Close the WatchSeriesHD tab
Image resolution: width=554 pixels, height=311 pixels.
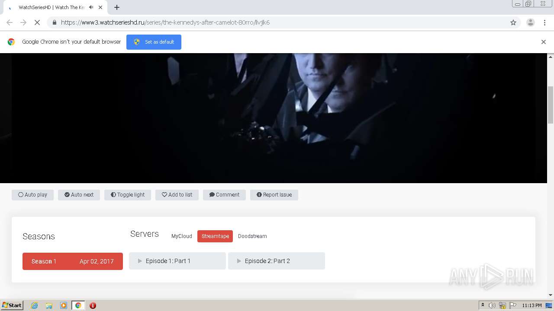[x=100, y=7]
